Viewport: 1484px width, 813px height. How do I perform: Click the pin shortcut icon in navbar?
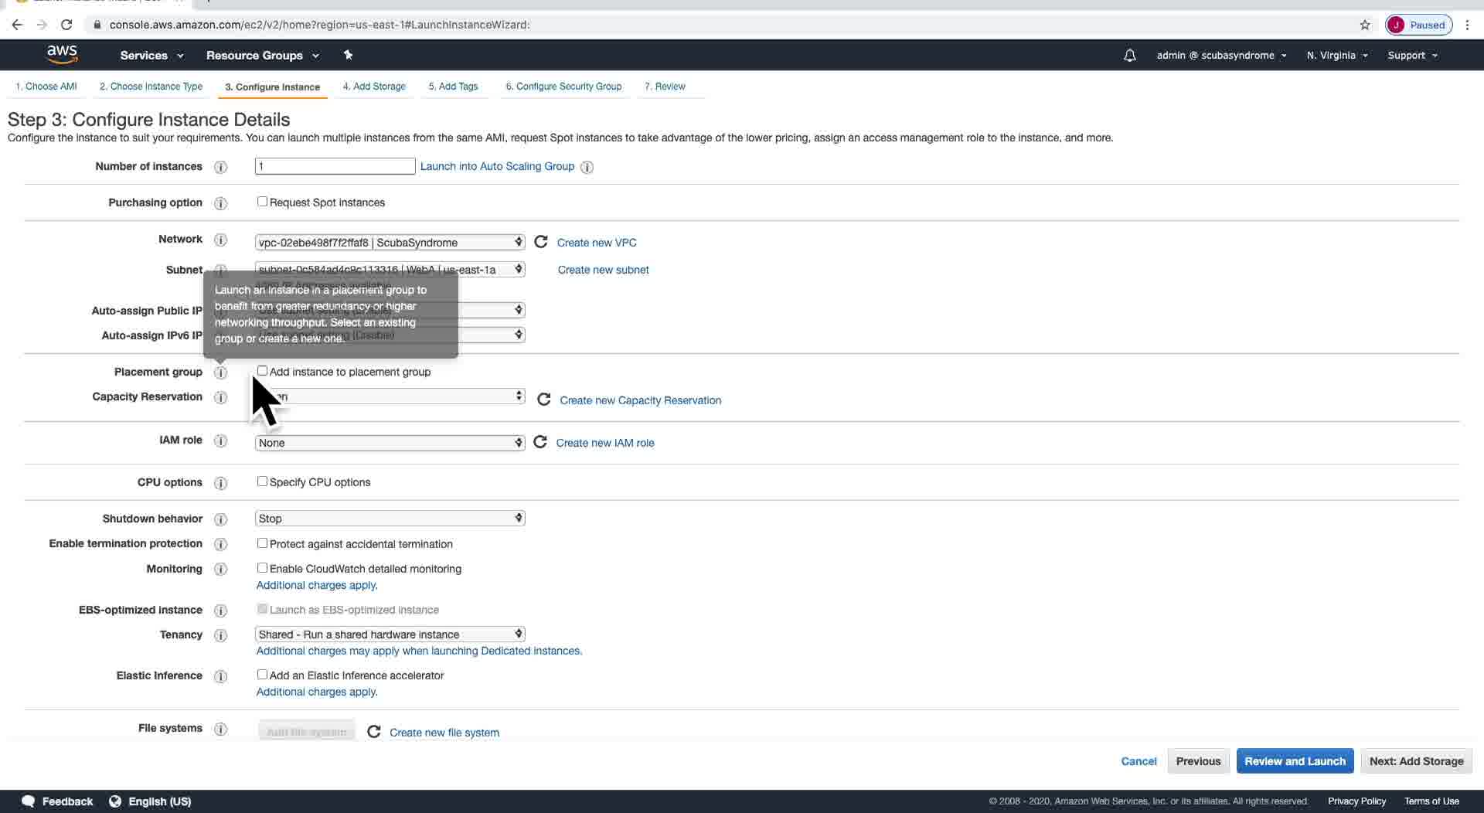[x=348, y=55]
